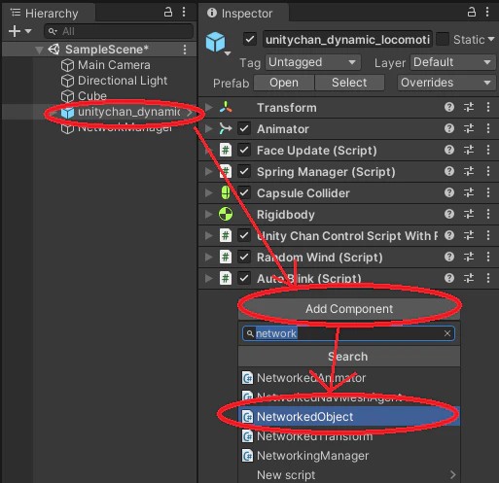The image size is (499, 483).
Task: Uncheck the Random Wind script checkbox
Action: pyautogui.click(x=244, y=257)
